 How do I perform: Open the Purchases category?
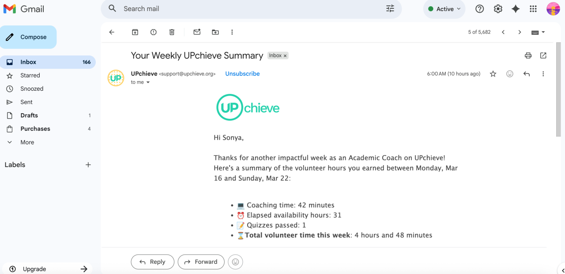48,129
